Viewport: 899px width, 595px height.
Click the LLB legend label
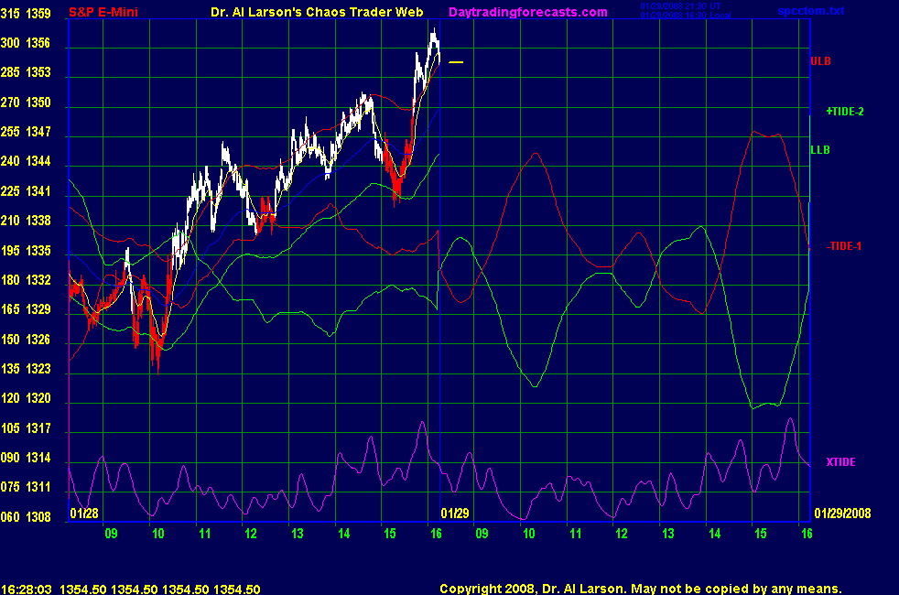tap(820, 149)
